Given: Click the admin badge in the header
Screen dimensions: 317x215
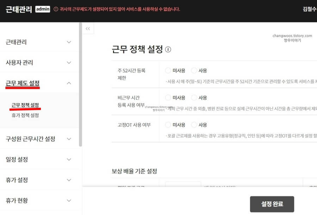Looking at the screenshot, I should pyautogui.click(x=43, y=9).
